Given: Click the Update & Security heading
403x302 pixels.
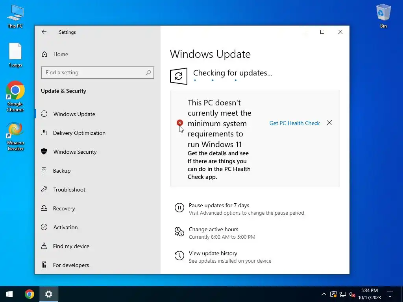Looking at the screenshot, I should coord(63,91).
